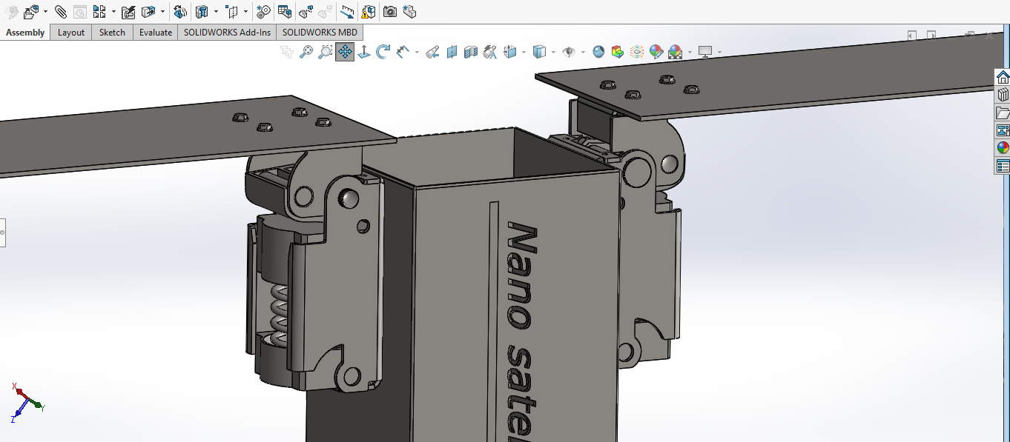
Task: Click the Smart Fasteners paperclip icon
Action: [x=61, y=11]
